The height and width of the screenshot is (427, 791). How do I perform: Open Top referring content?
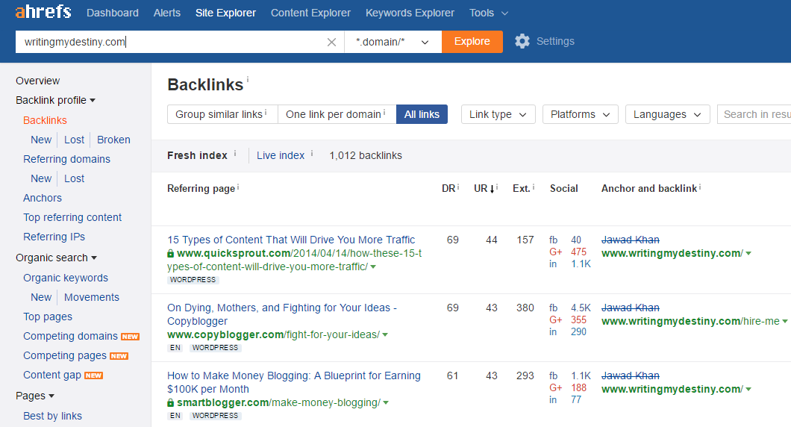coord(72,217)
